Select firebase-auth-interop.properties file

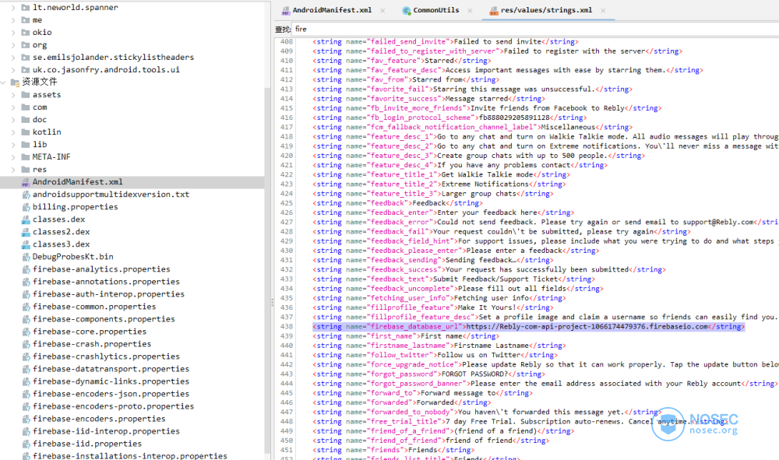click(108, 293)
